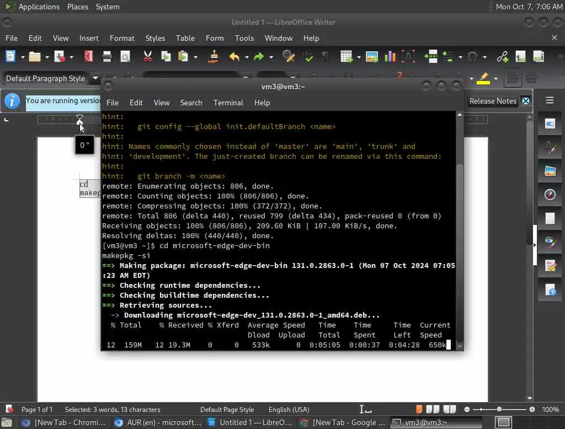Click the Undo arrow icon

coord(234,57)
